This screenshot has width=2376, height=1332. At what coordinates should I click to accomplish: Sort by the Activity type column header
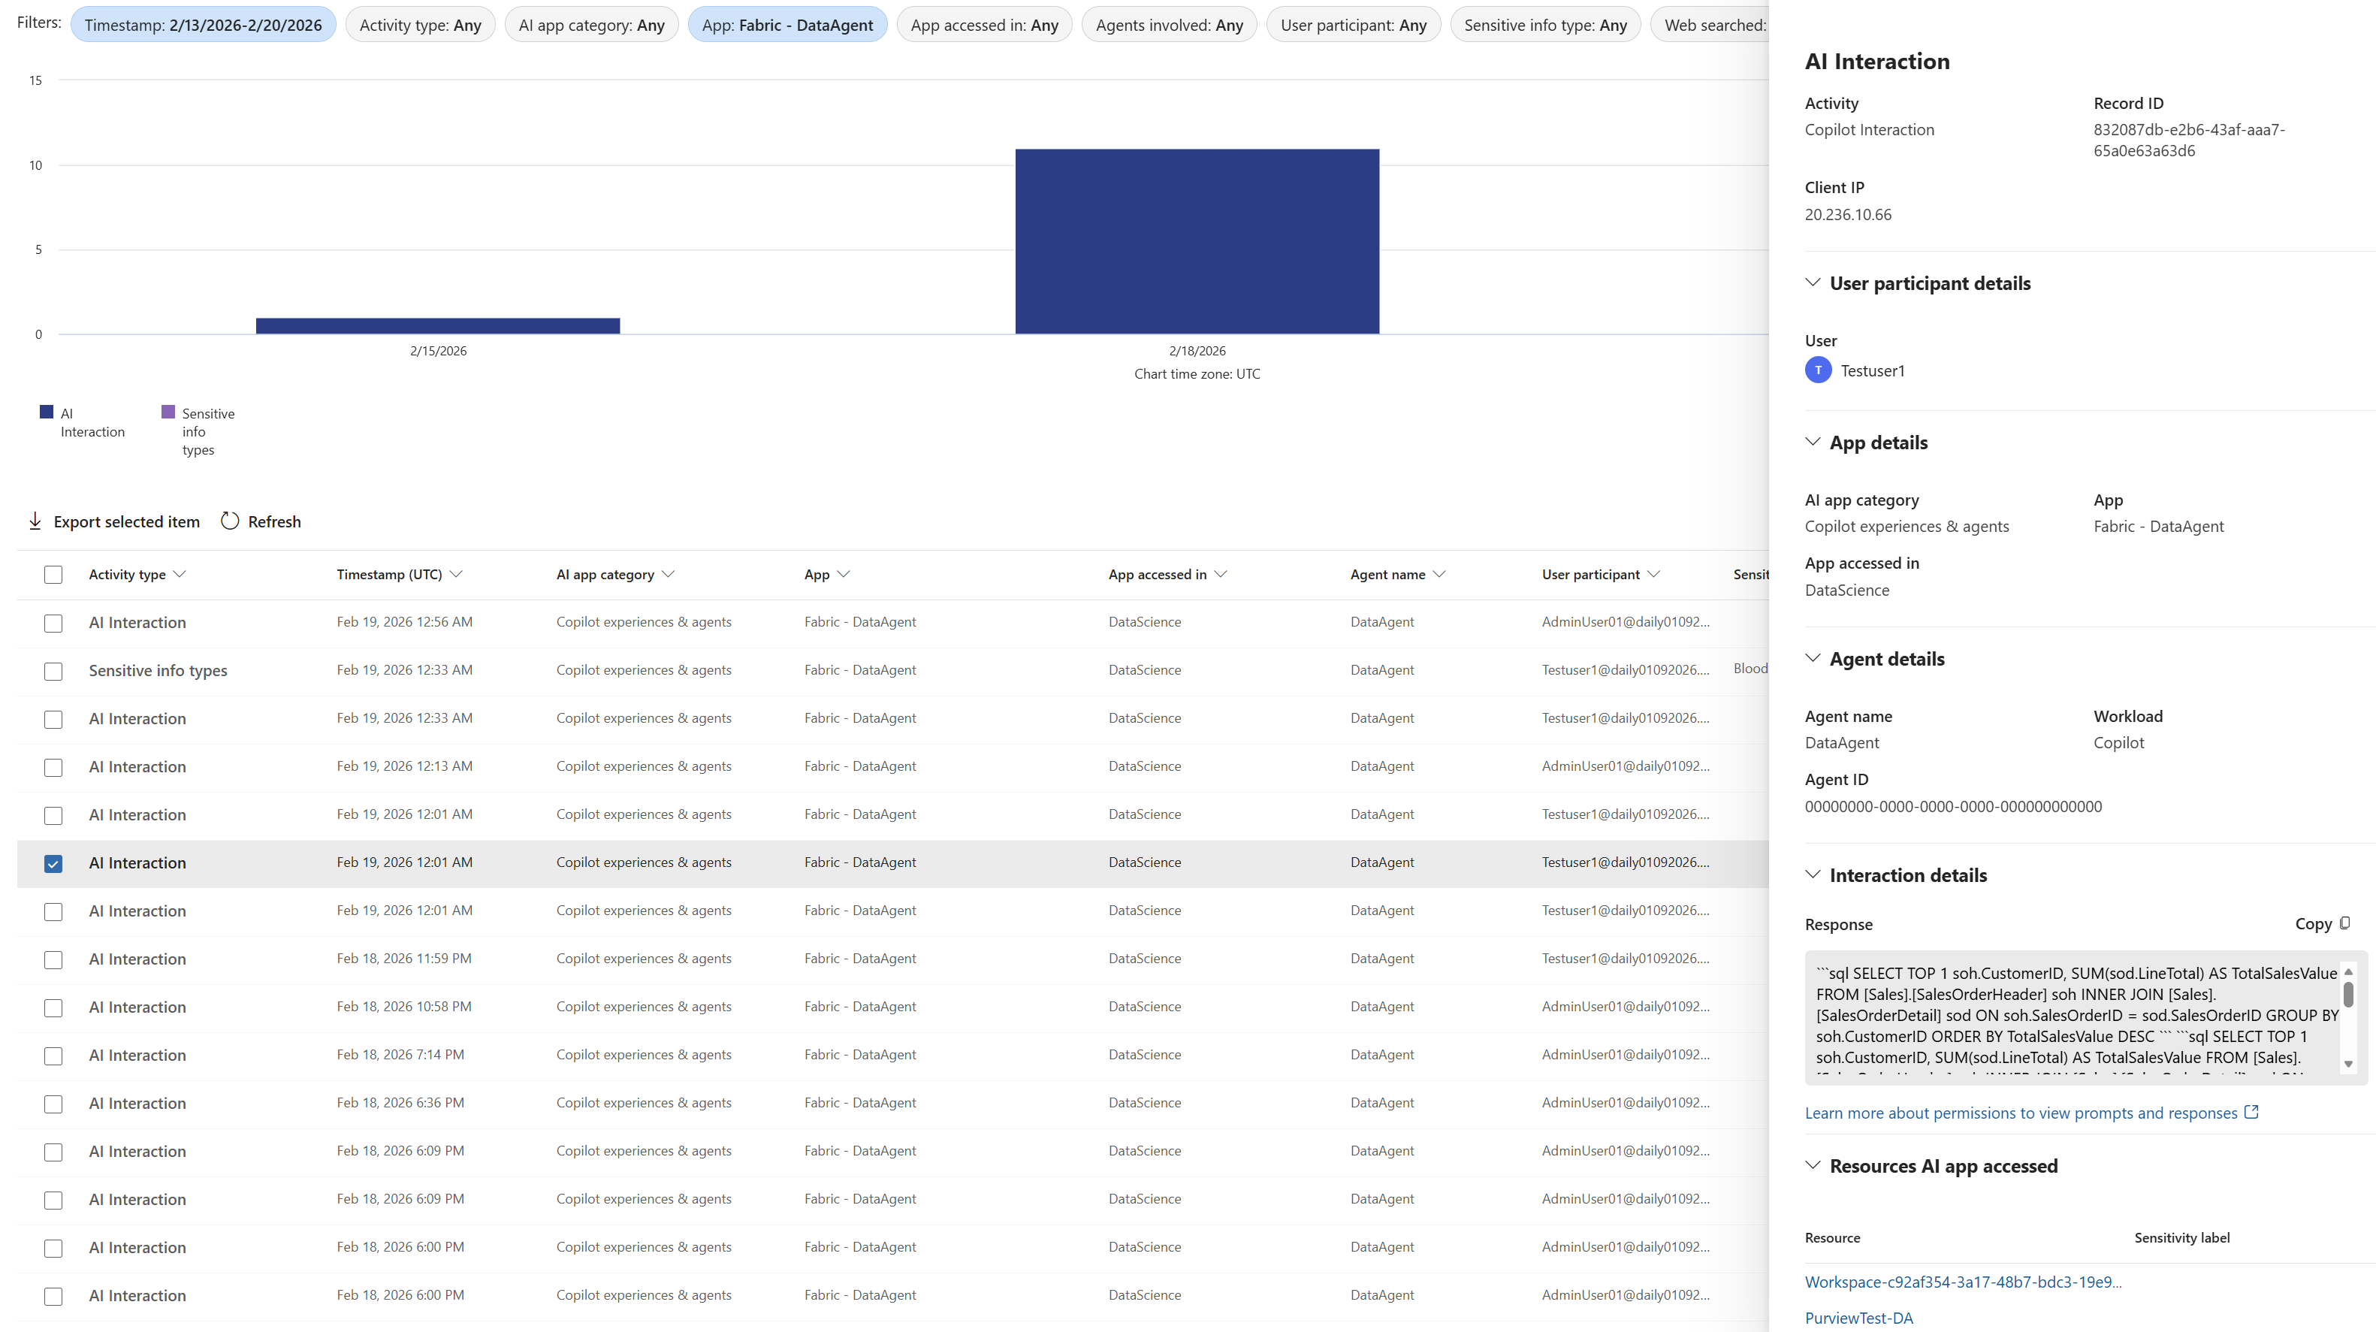coord(137,574)
